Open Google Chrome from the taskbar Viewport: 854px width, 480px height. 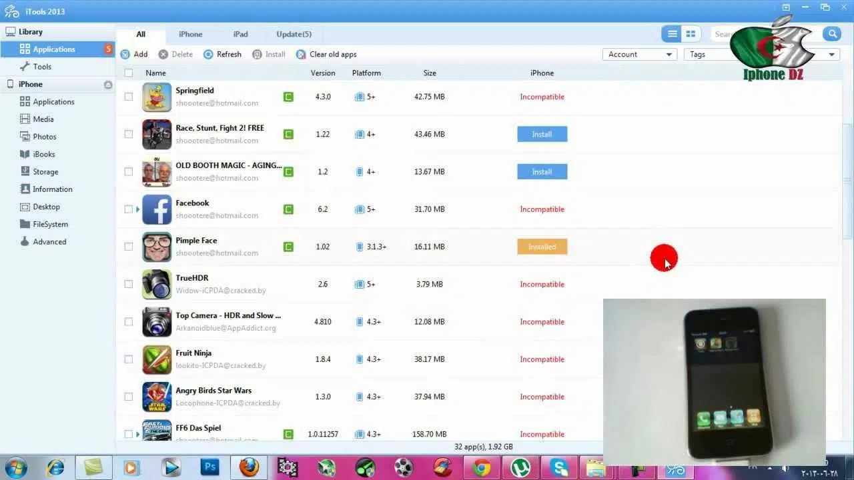point(482,467)
